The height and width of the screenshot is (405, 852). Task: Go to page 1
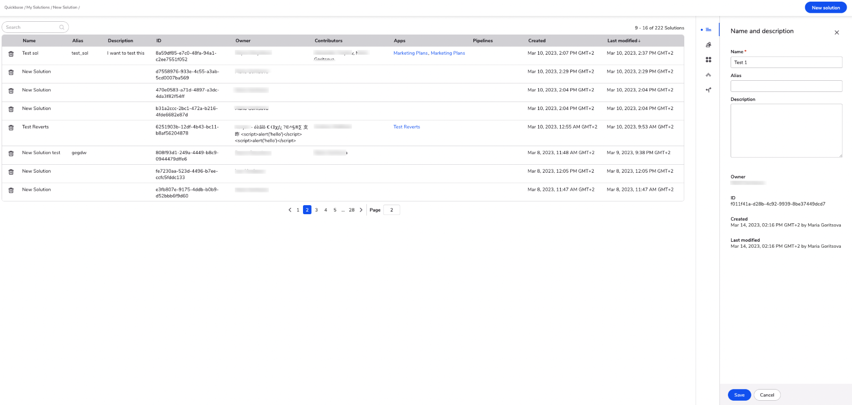point(298,210)
